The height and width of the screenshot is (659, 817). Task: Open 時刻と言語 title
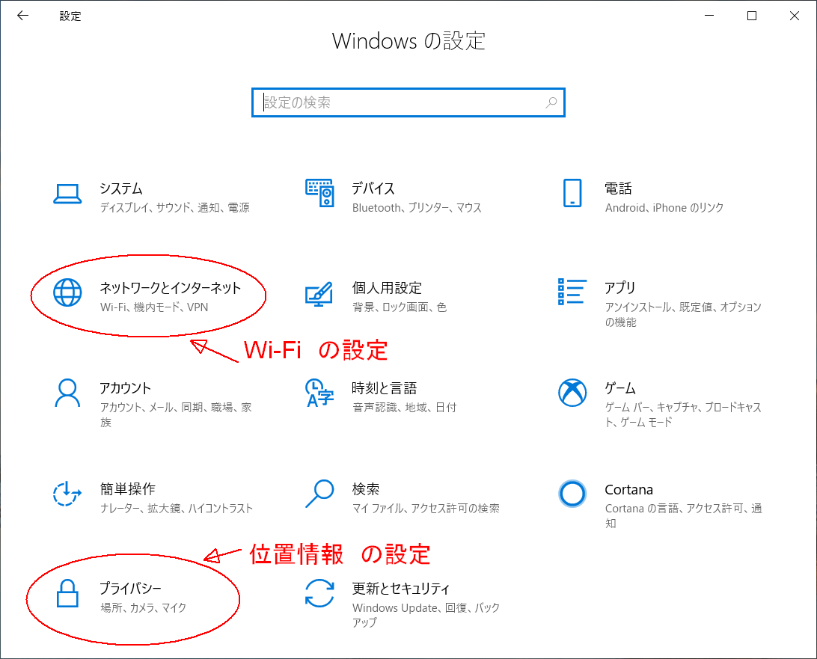tap(385, 388)
